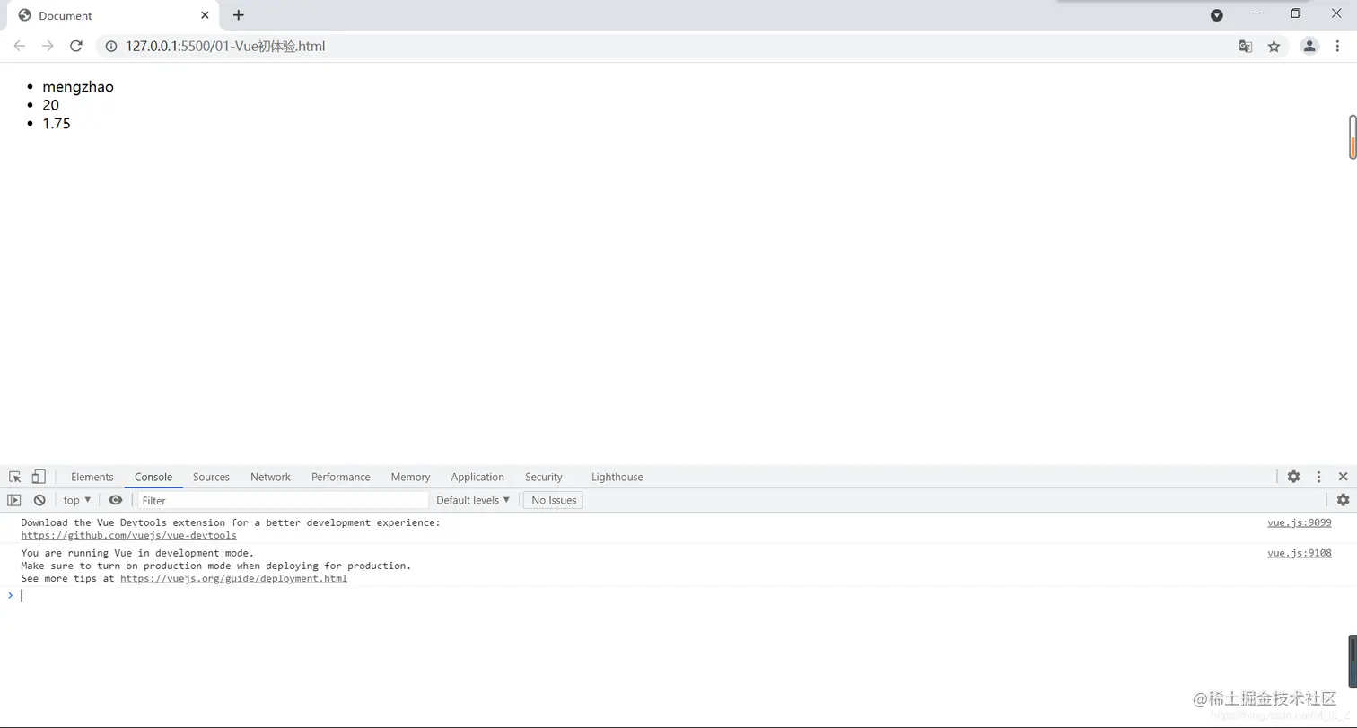Clear the console with the ban icon
This screenshot has height=728, width=1357.
39,500
